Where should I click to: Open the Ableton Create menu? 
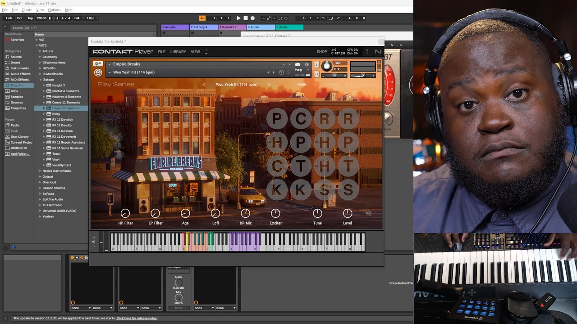coord(27,9)
